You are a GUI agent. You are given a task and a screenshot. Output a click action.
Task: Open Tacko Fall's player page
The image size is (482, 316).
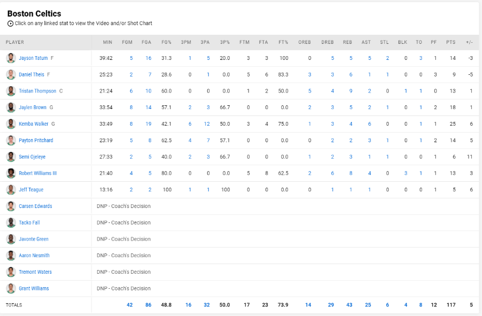(29, 223)
